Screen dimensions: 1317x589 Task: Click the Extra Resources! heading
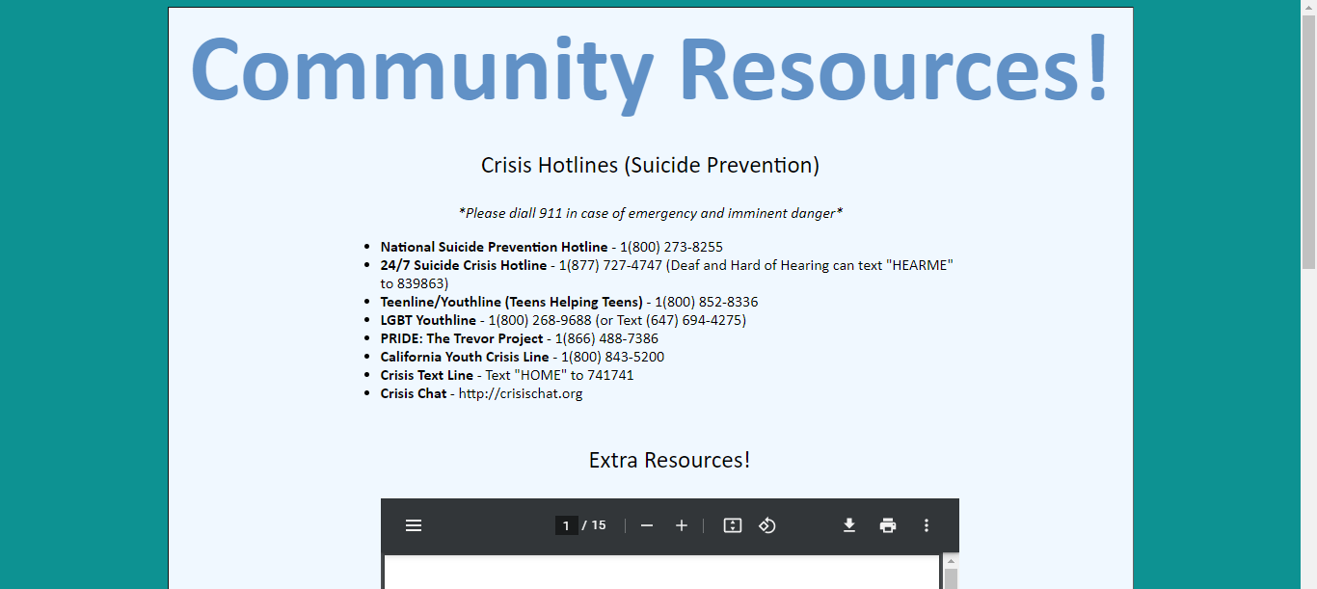(x=670, y=460)
